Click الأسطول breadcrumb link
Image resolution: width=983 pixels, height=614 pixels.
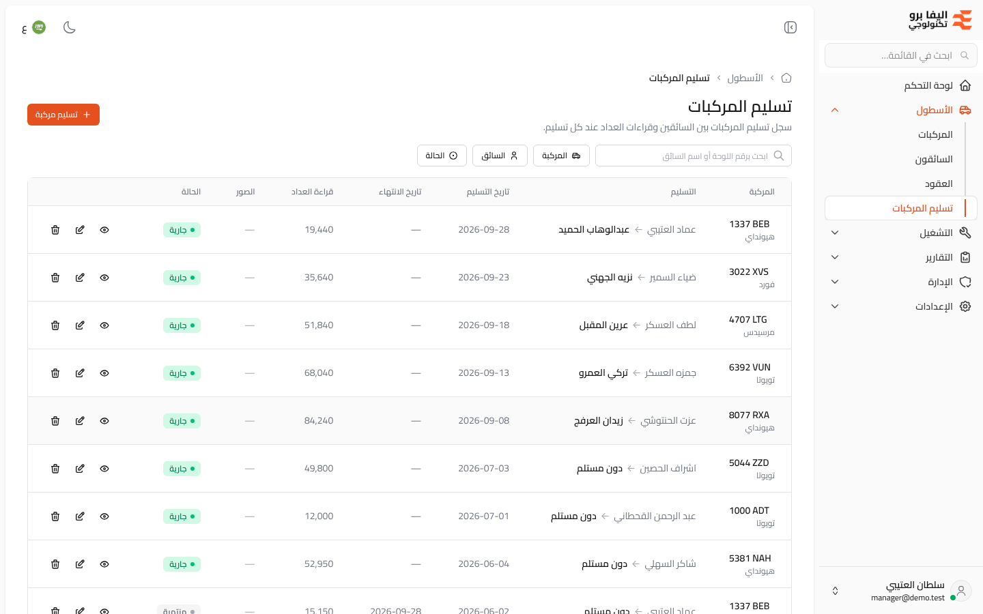pos(745,78)
